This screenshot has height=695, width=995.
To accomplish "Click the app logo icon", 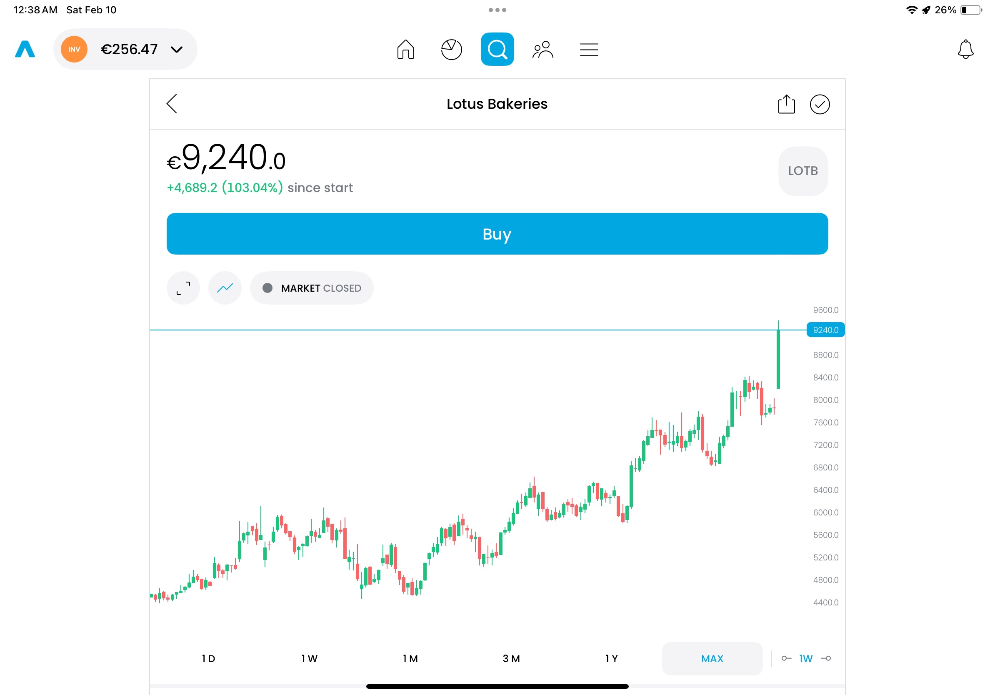I will click(25, 50).
